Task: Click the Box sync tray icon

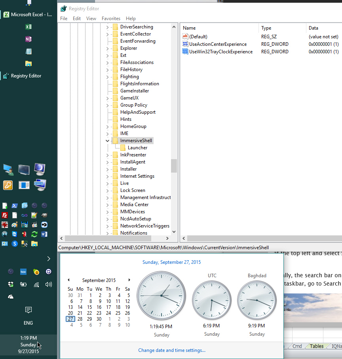Action: tap(23, 271)
